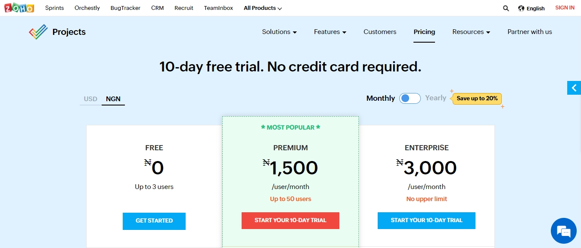The height and width of the screenshot is (248, 581).
Task: Select USD currency option
Action: [90, 99]
